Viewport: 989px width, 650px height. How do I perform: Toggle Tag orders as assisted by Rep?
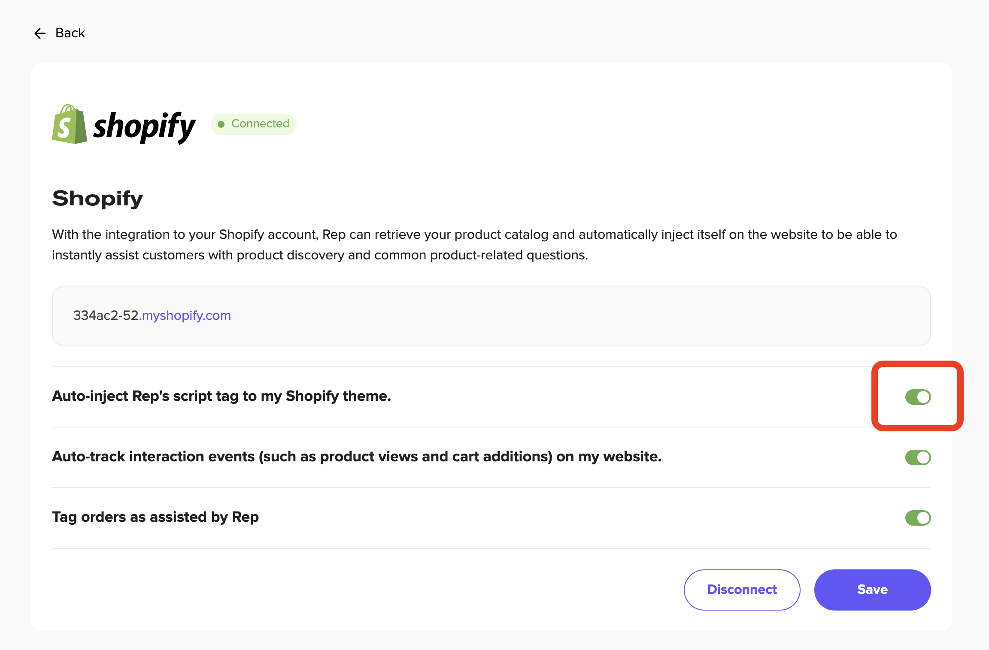tap(918, 518)
